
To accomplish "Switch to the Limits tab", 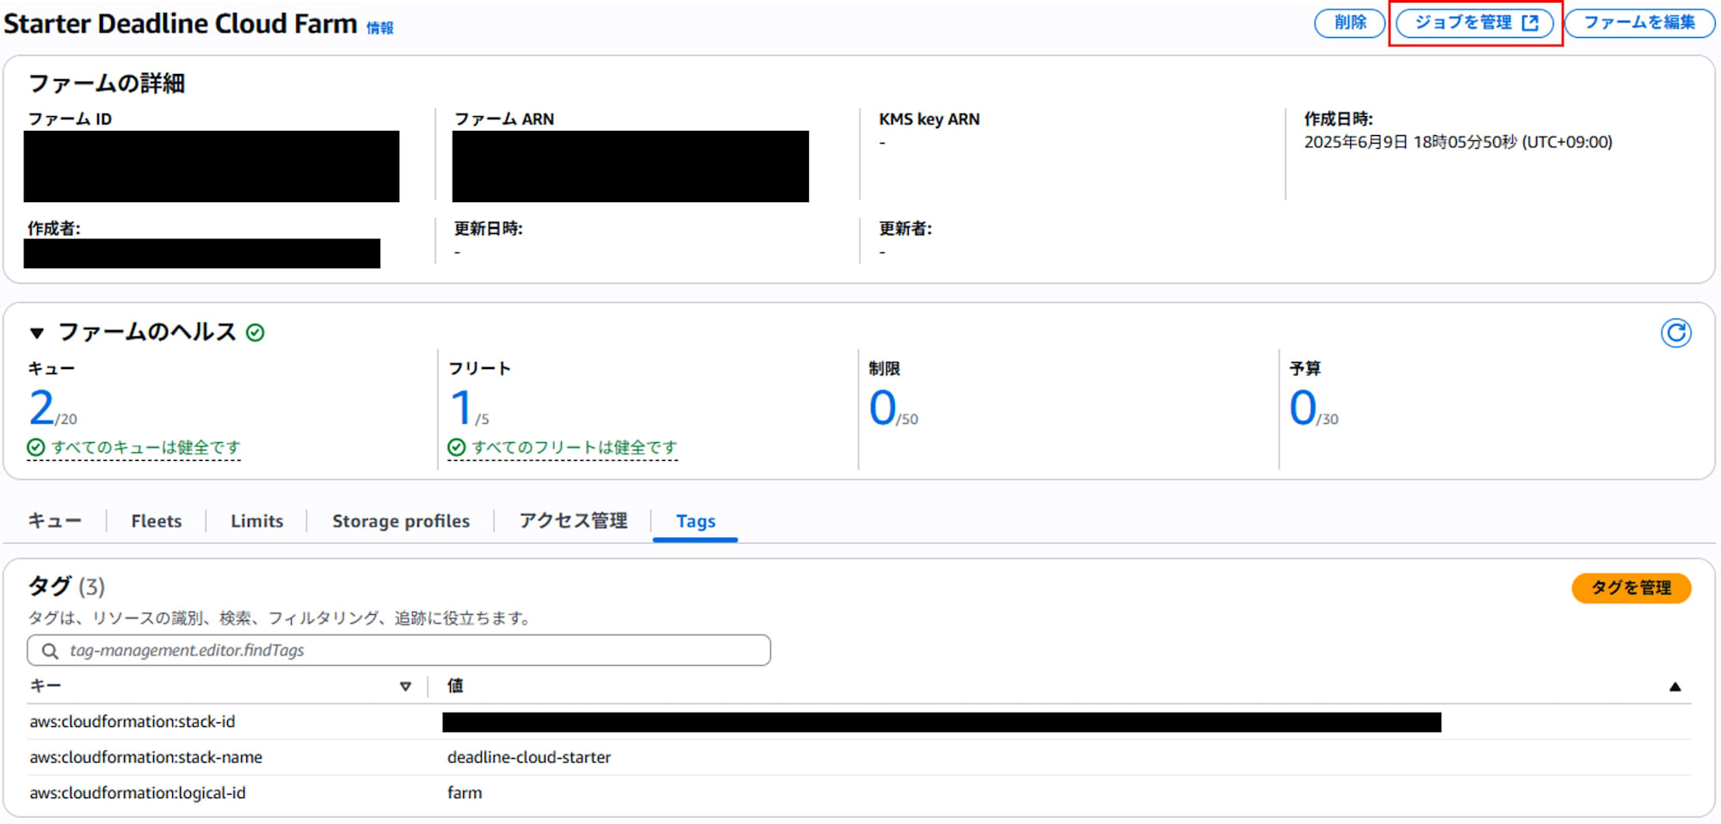I will [x=256, y=521].
